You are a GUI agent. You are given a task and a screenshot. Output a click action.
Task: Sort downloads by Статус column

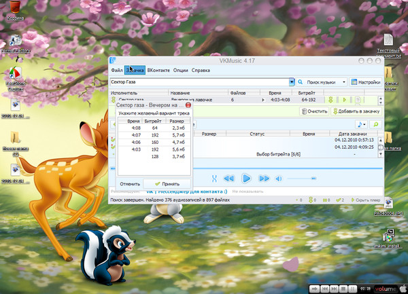point(258,134)
